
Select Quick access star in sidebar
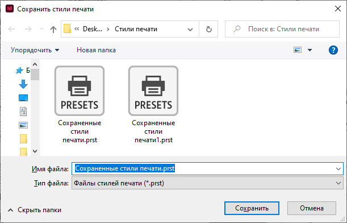[x=19, y=71]
